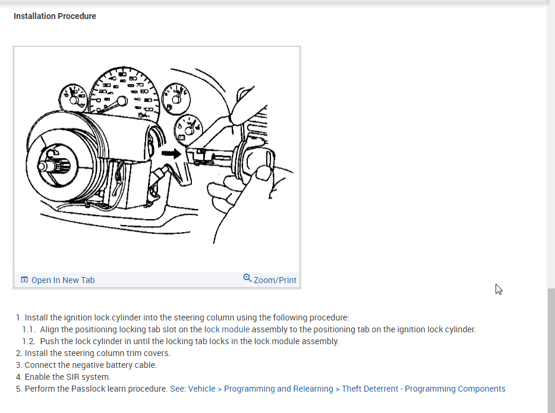Click the ignition lock cylinder diagram image

157,159
